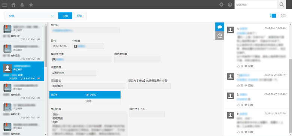Viewport: 292px width, 136px height.
Task: Click the avatar of comment 4
Action: [x=231, y=30]
